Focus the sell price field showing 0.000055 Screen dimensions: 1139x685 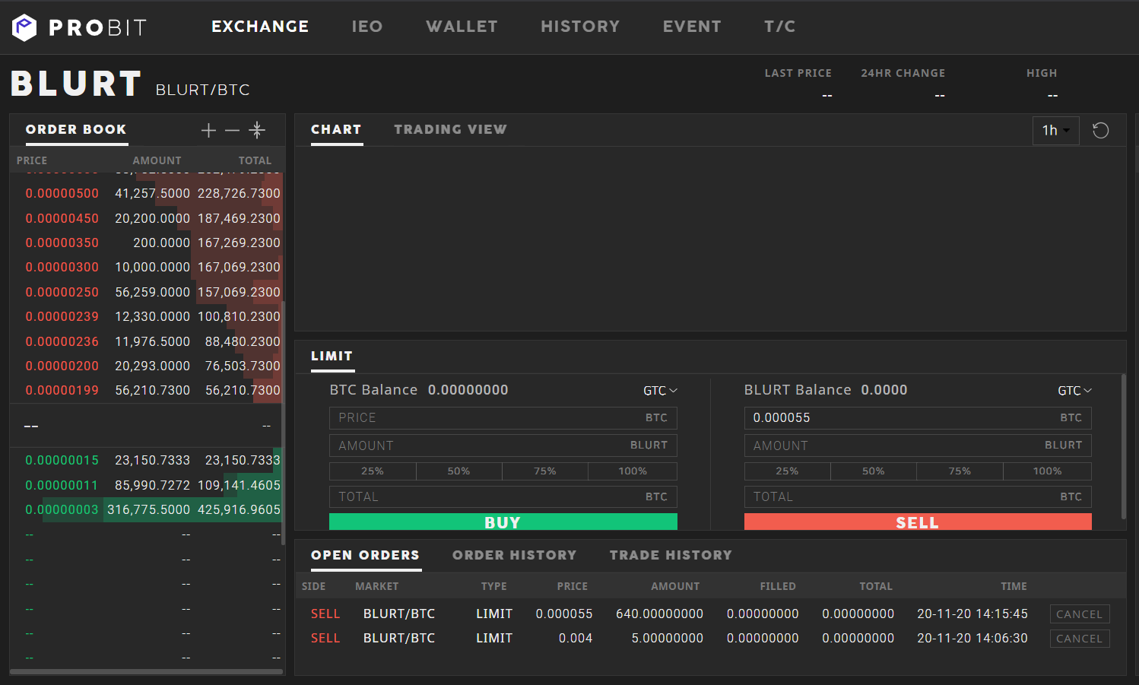point(918,418)
